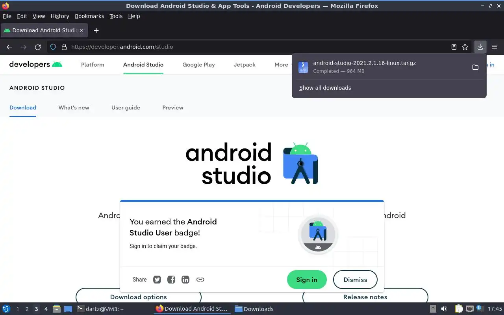This screenshot has height=315, width=504.
Task: Switch to the Preview tab
Action: click(173, 107)
